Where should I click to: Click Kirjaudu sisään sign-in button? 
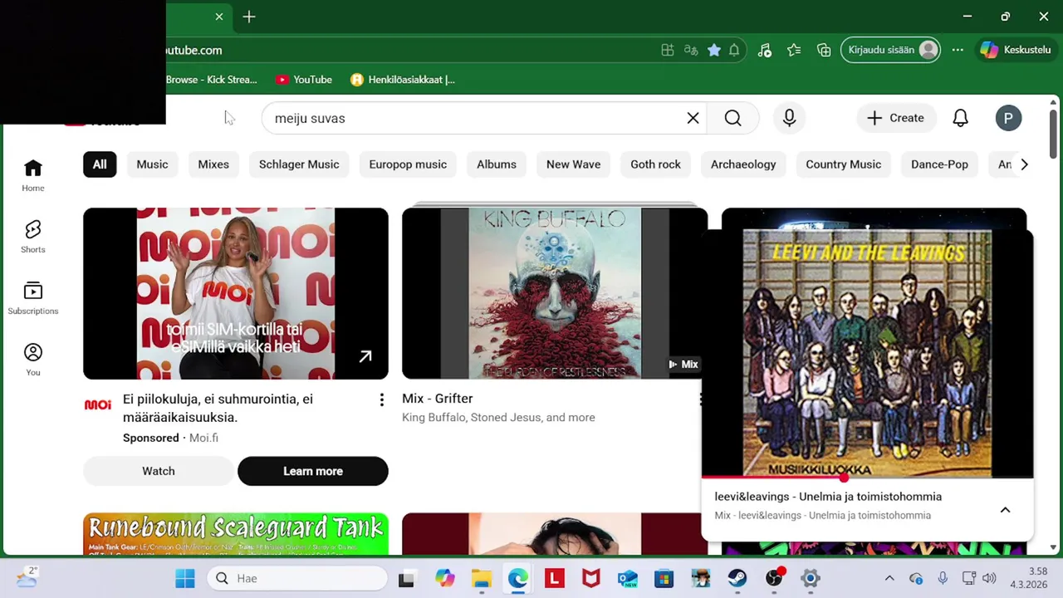[892, 50]
